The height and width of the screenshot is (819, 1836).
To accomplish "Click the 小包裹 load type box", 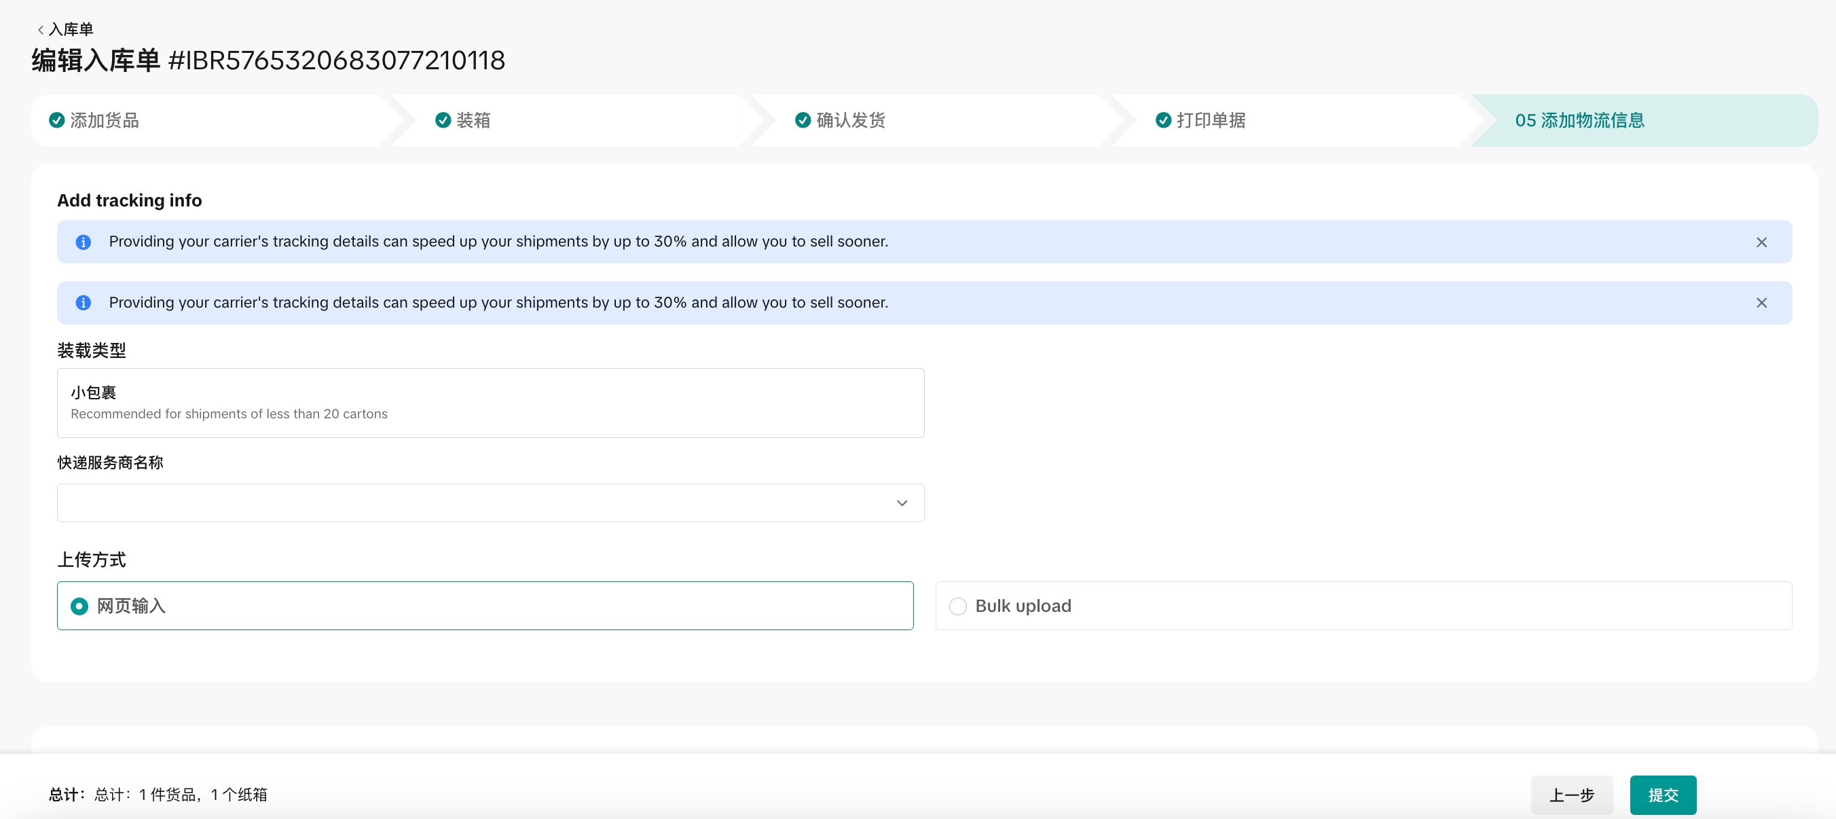I will pos(490,403).
